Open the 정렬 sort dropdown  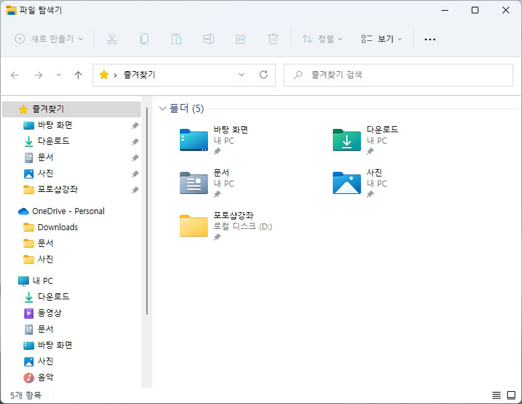[x=322, y=40]
